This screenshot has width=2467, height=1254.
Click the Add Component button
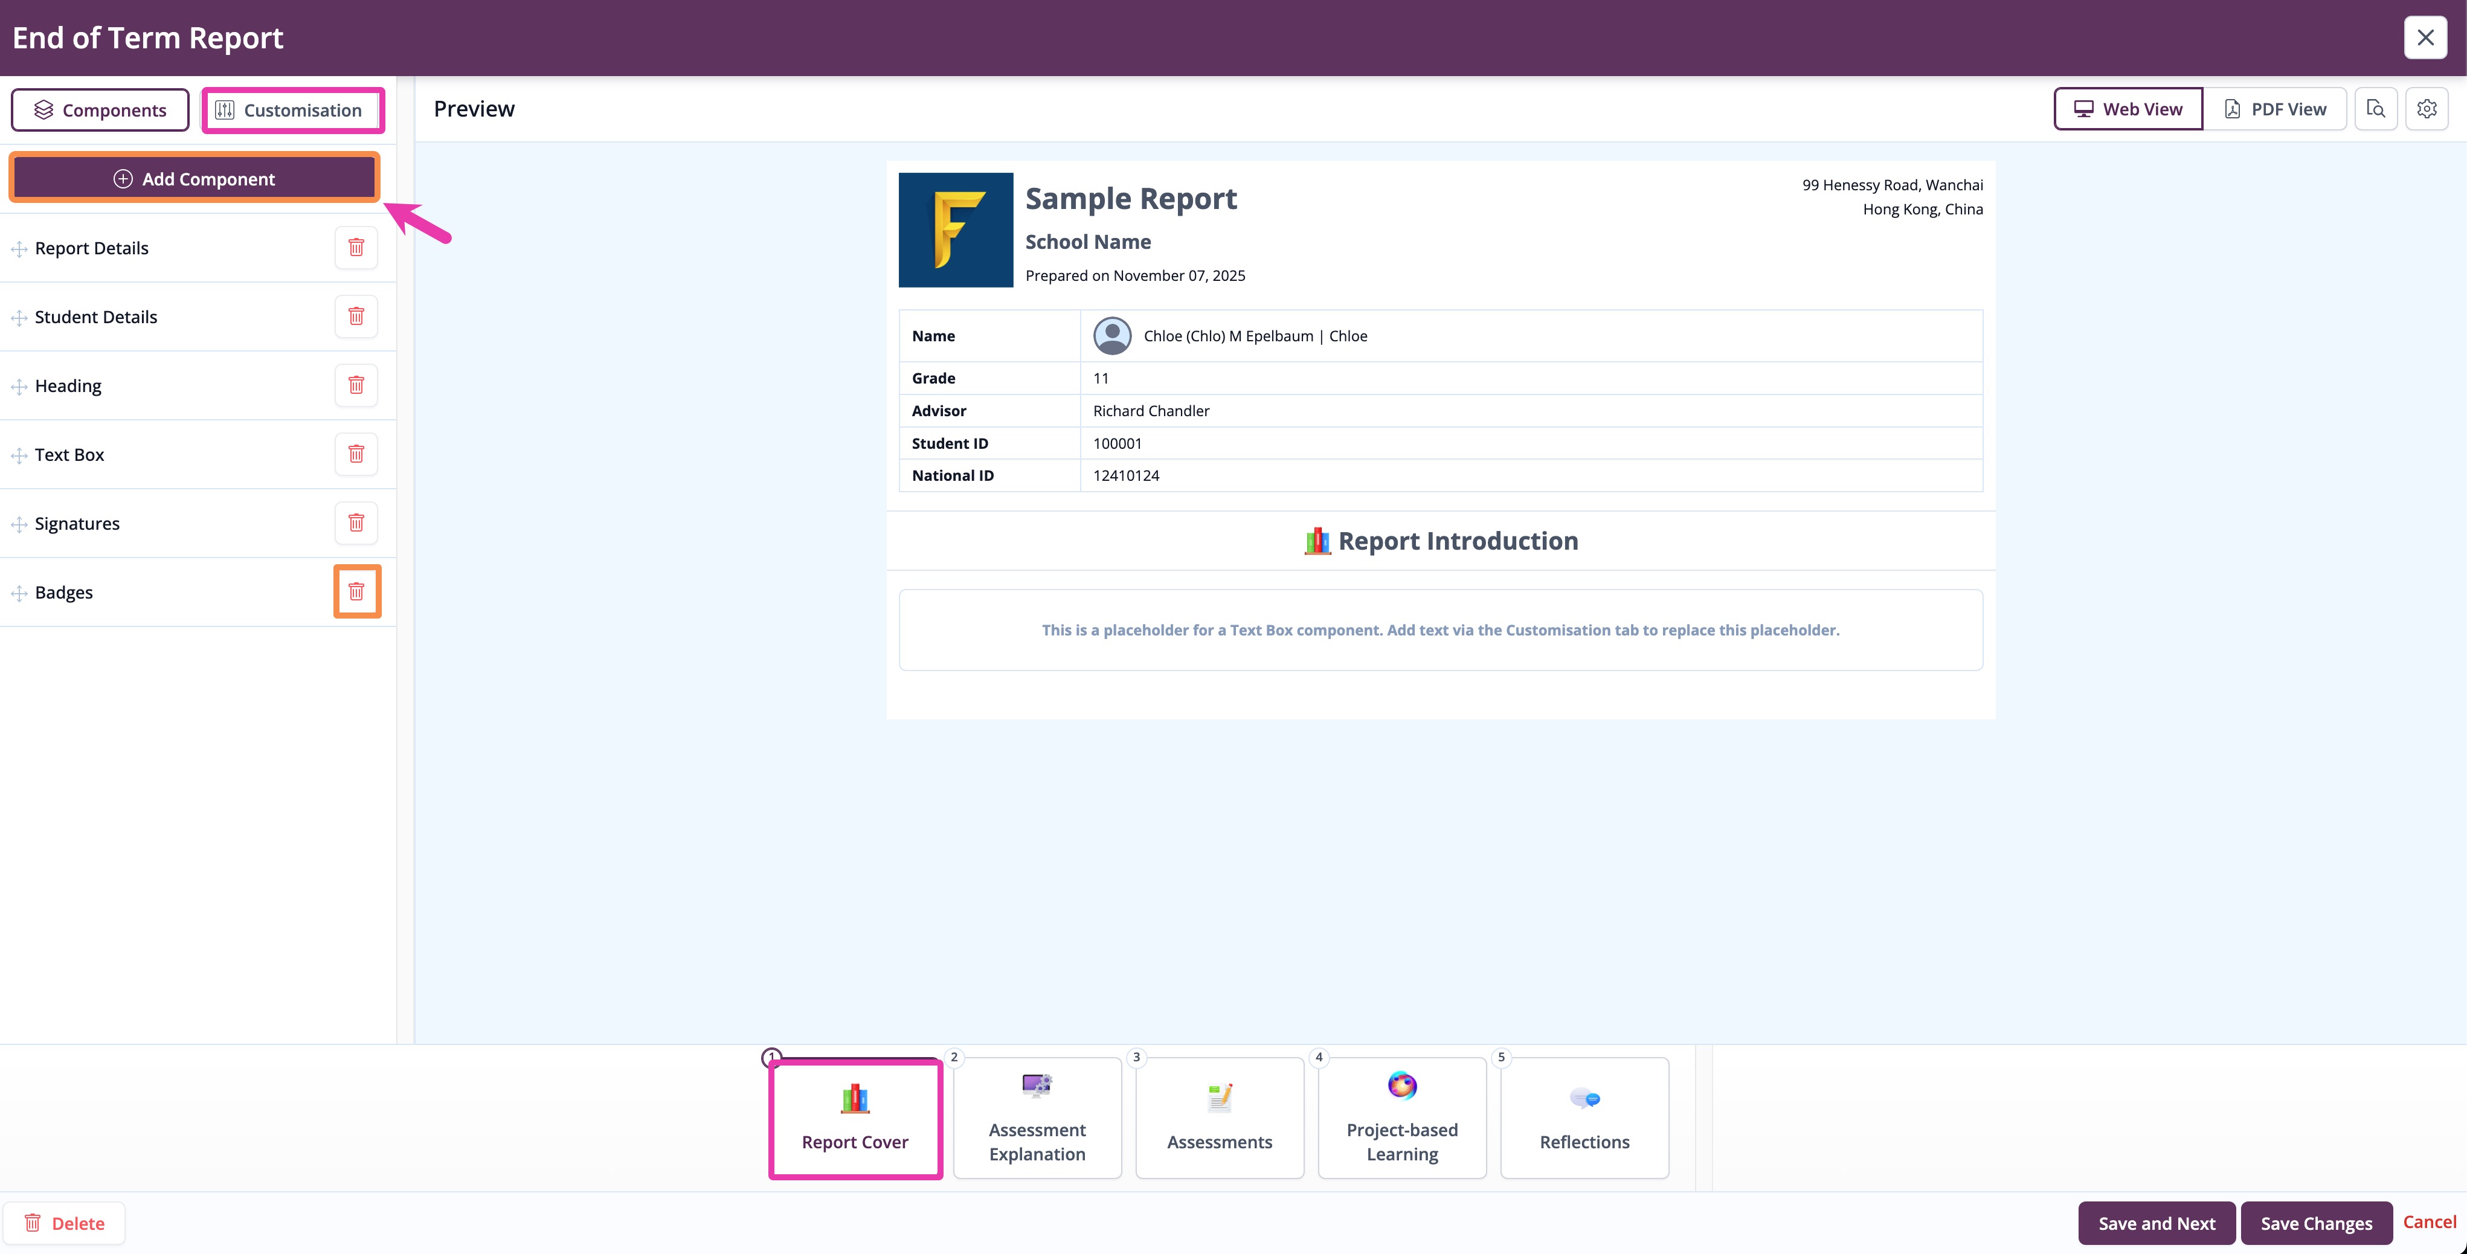(x=193, y=178)
